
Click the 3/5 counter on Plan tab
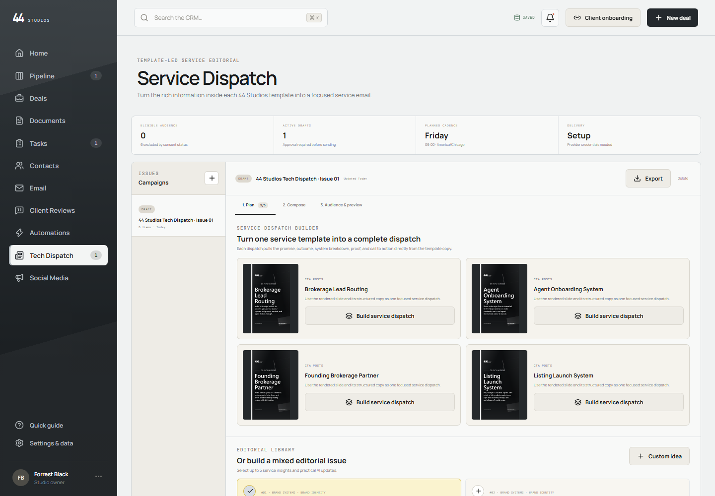point(263,205)
